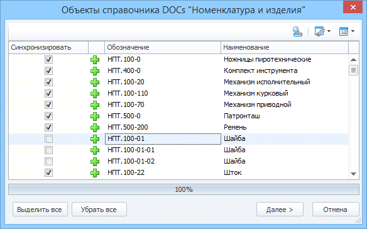Click green plus icon for НПТ.100-22
The height and width of the screenshot is (229, 367).
95,173
